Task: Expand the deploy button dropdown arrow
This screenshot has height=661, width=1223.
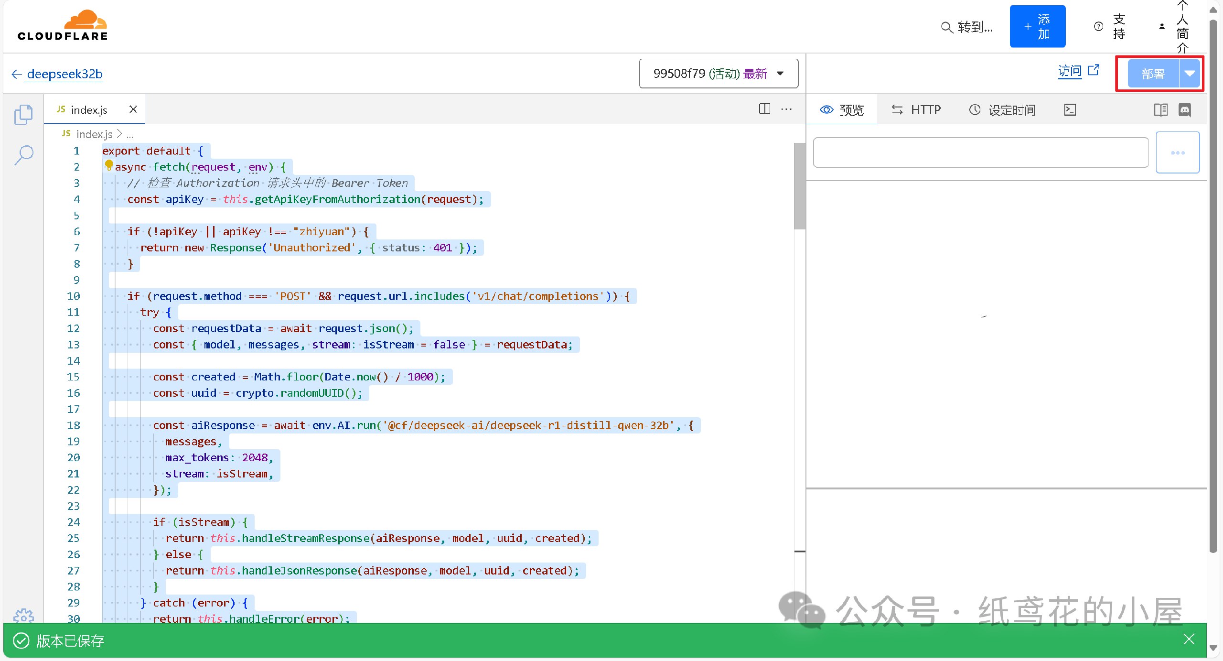Action: pyautogui.click(x=1190, y=74)
